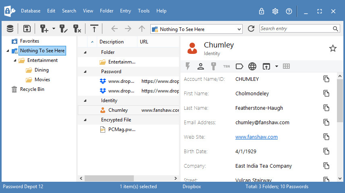Copy the Account Name/ID value

(326, 79)
